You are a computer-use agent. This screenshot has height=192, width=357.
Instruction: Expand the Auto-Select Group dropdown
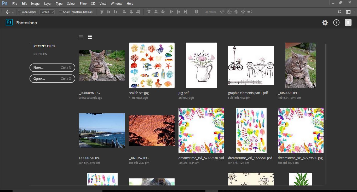pyautogui.click(x=47, y=12)
